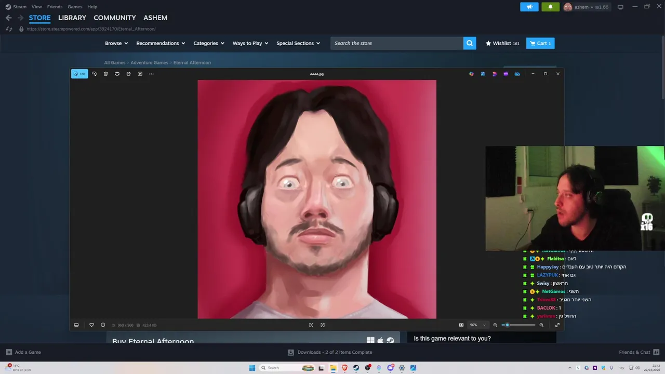Enter Steam Big Picture mode icon
The height and width of the screenshot is (374, 665).
click(620, 7)
